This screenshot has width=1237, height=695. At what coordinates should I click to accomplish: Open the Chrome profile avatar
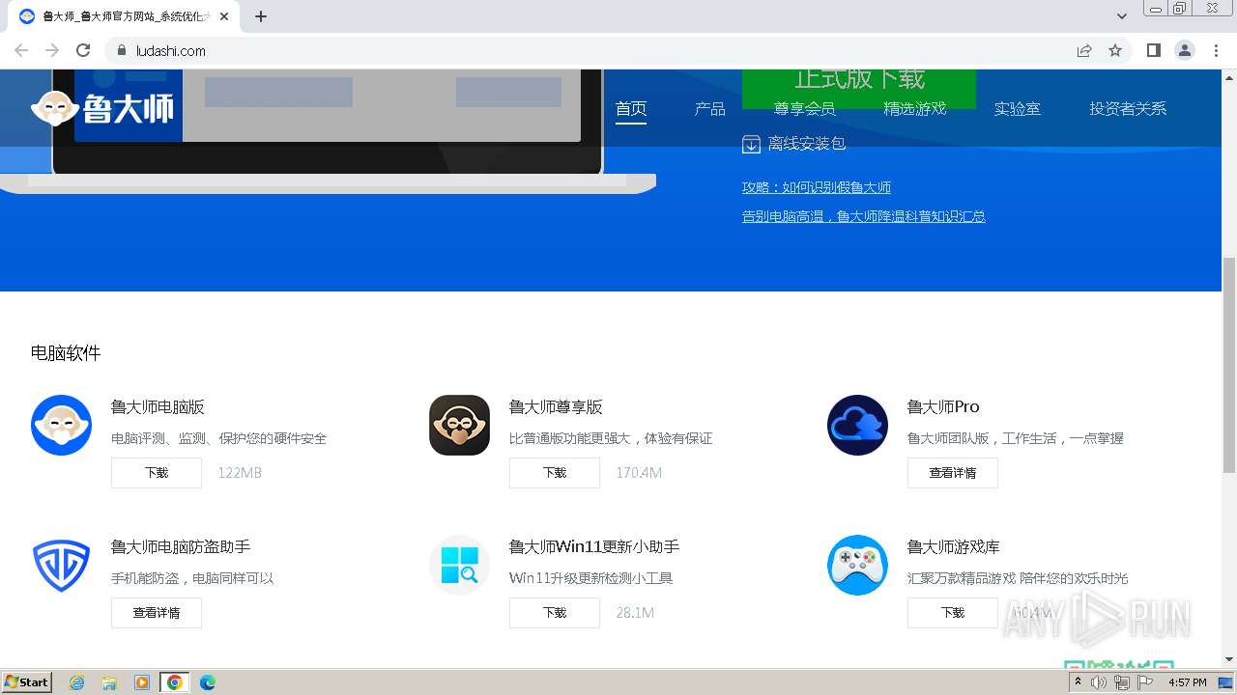click(1185, 50)
